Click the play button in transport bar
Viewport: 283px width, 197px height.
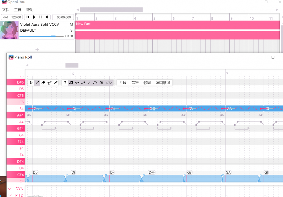point(34,17)
